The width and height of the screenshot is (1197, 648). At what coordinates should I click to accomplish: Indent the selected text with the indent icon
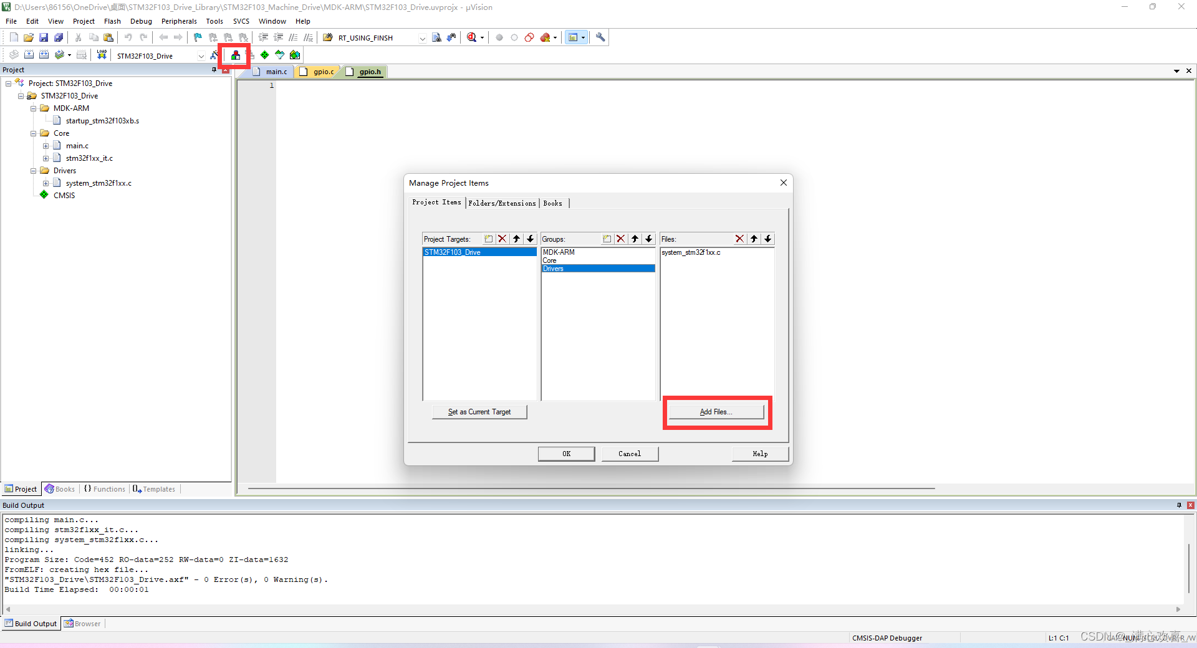[x=263, y=37]
